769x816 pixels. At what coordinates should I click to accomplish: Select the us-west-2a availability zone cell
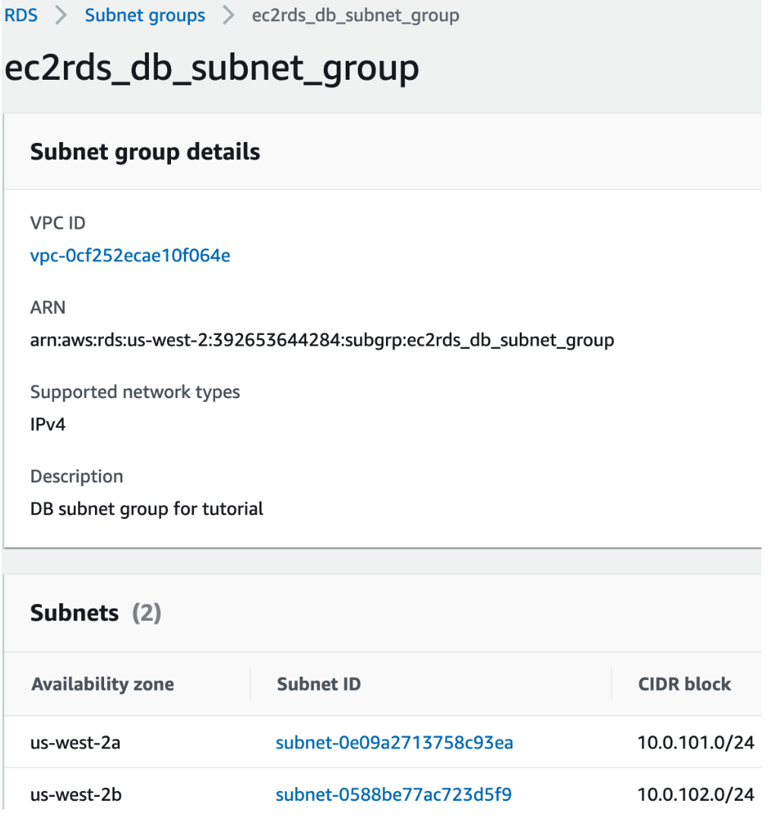tap(75, 742)
